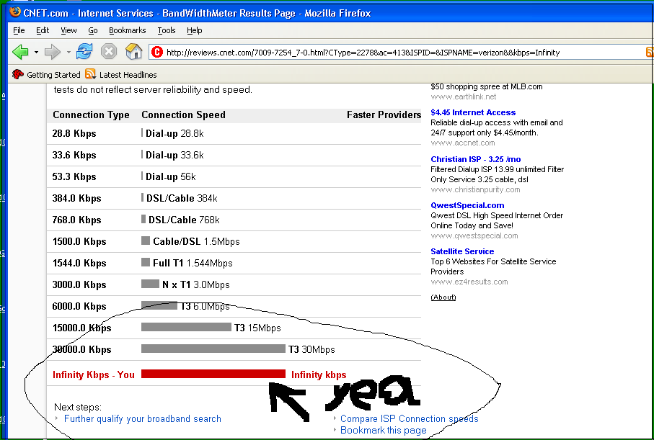Open the Bookmarks menu

127,30
